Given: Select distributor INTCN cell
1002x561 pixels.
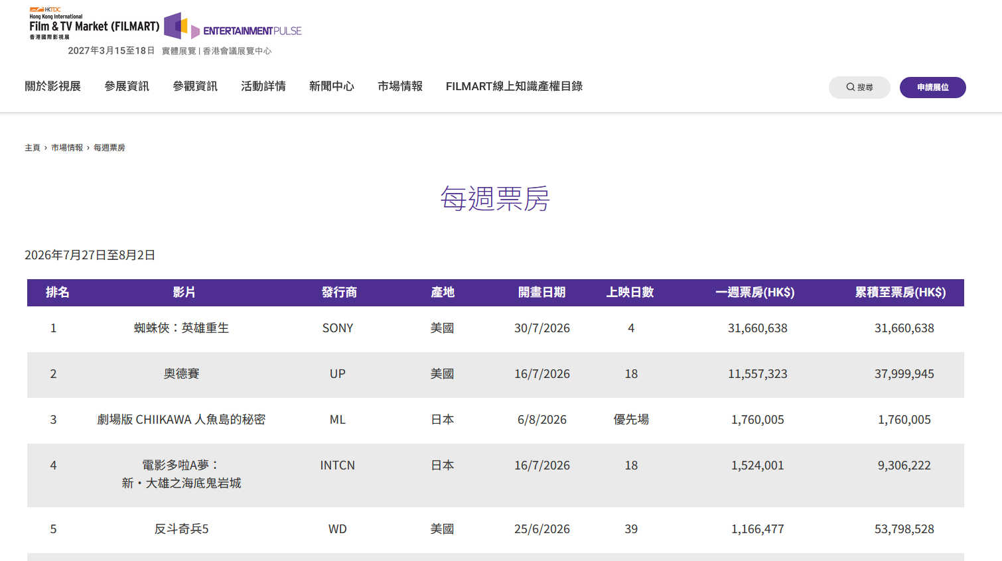Looking at the screenshot, I should [x=338, y=466].
